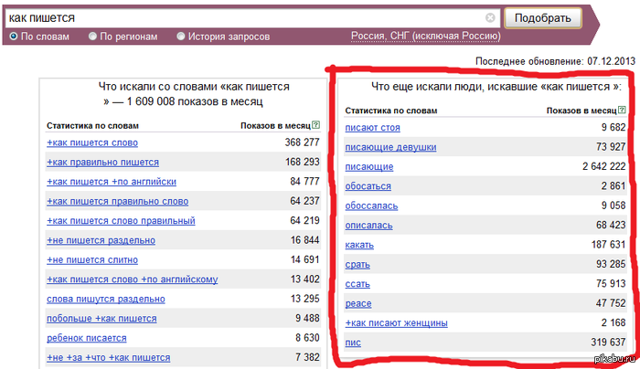The width and height of the screenshot is (640, 369).
Task: Select the 'История запросов' radio button
Action: tap(182, 37)
